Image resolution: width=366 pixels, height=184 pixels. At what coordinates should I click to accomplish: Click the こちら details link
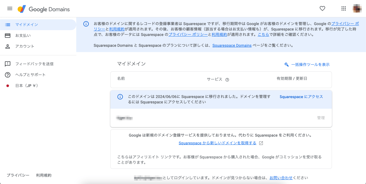pyautogui.click(x=263, y=35)
